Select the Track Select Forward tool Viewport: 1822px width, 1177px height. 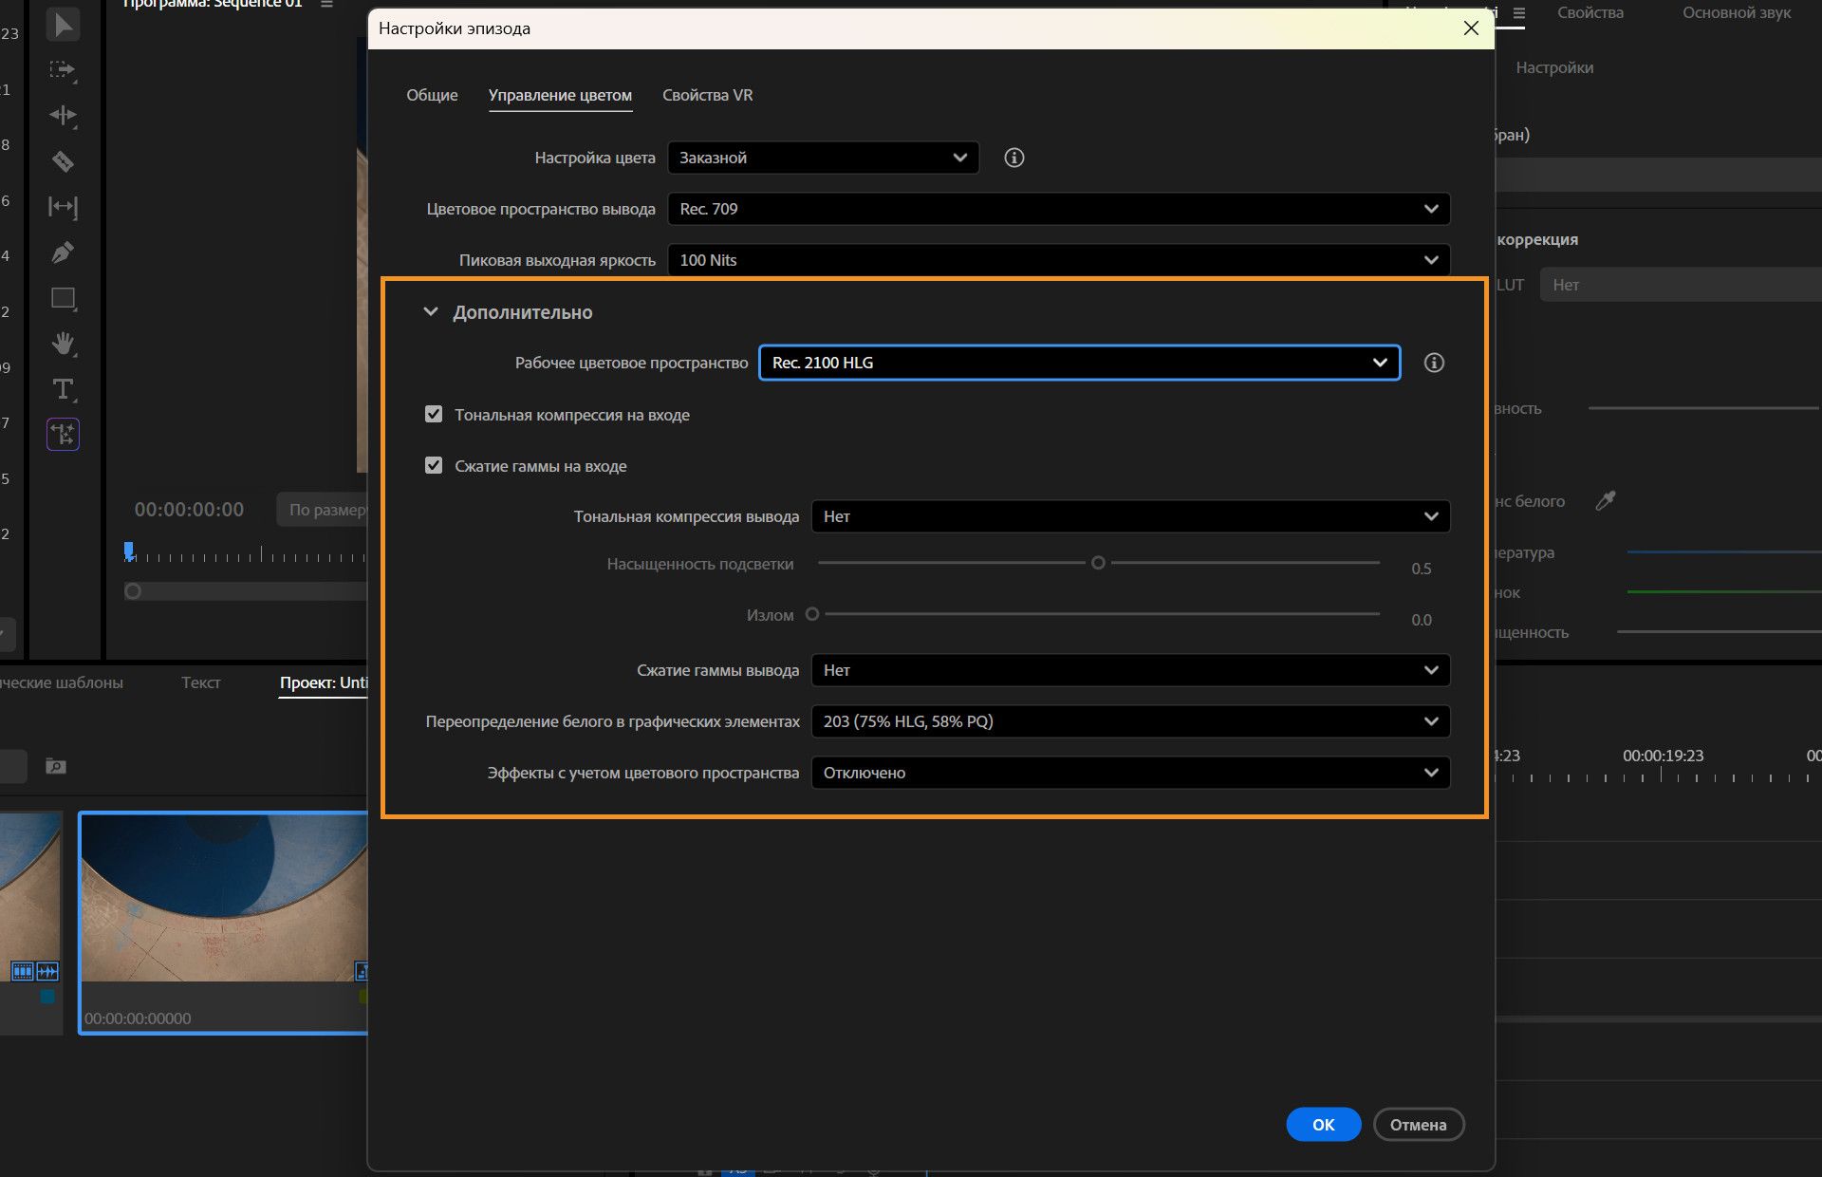click(63, 70)
